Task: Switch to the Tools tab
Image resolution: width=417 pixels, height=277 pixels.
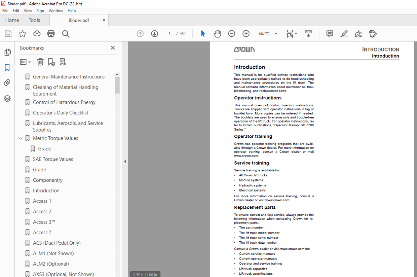Action: point(34,20)
